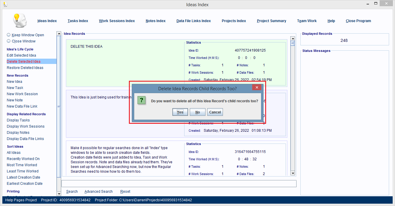Sort ideas by Most Time Worked
Image resolution: width=395 pixels, height=206 pixels.
click(x=22, y=165)
